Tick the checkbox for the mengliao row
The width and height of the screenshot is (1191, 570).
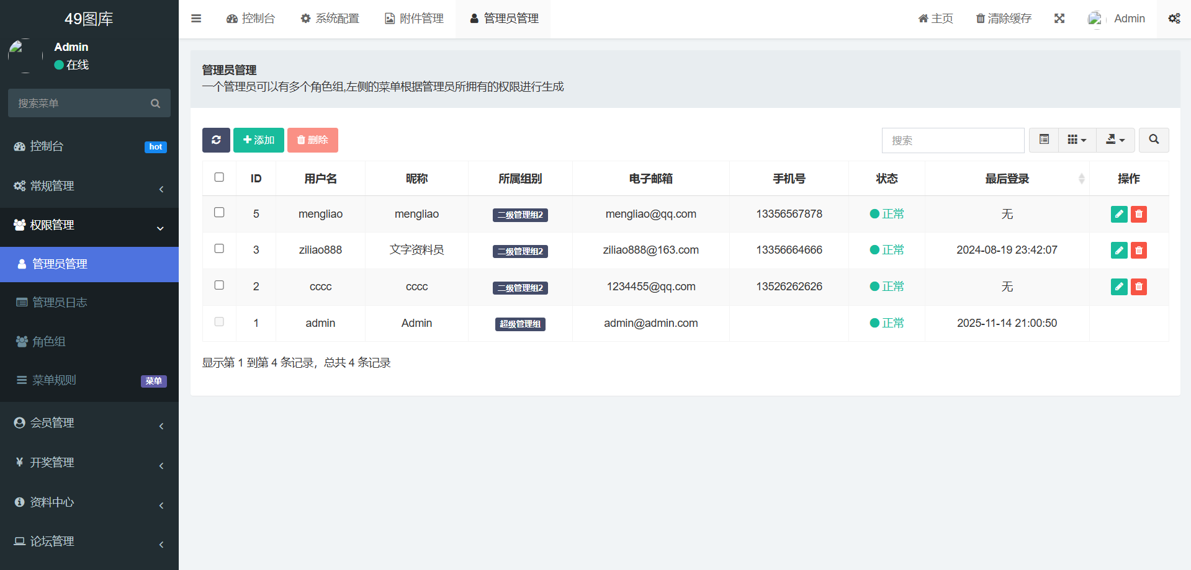coord(219,213)
